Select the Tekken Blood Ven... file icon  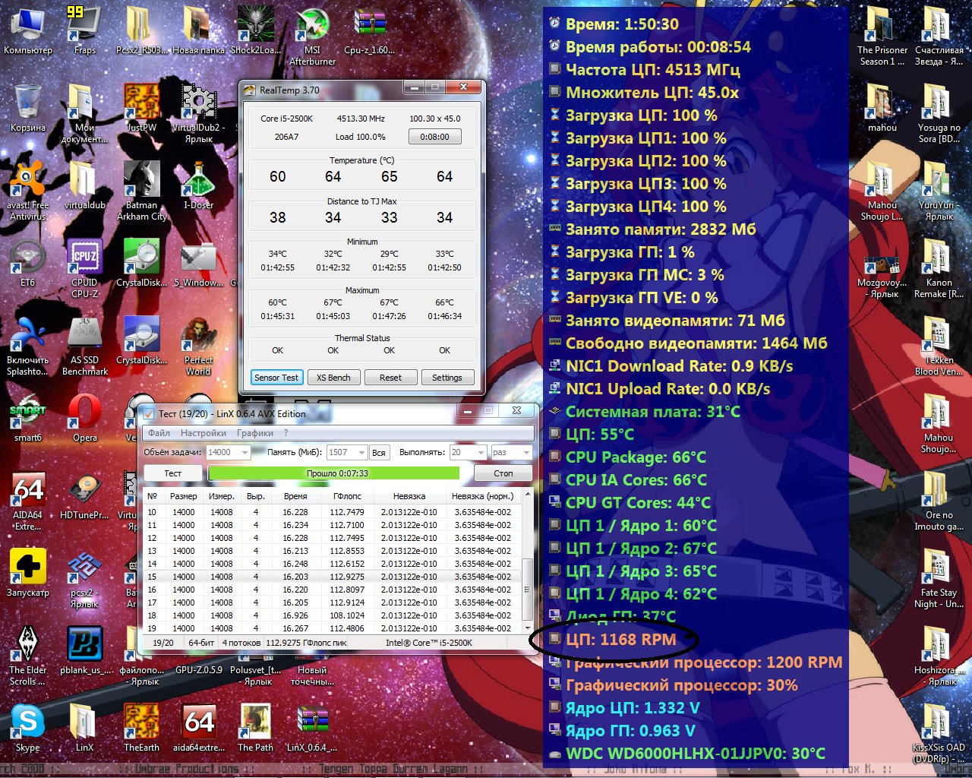[x=939, y=346]
